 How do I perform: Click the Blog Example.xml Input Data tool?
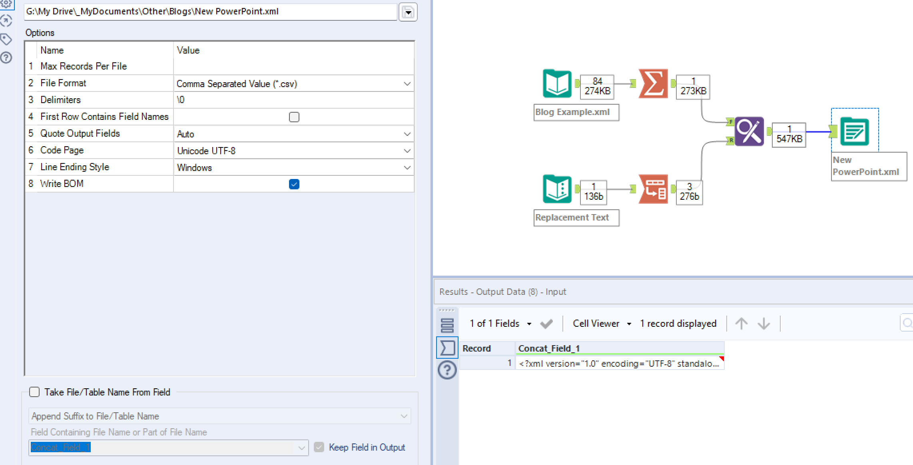pyautogui.click(x=557, y=84)
